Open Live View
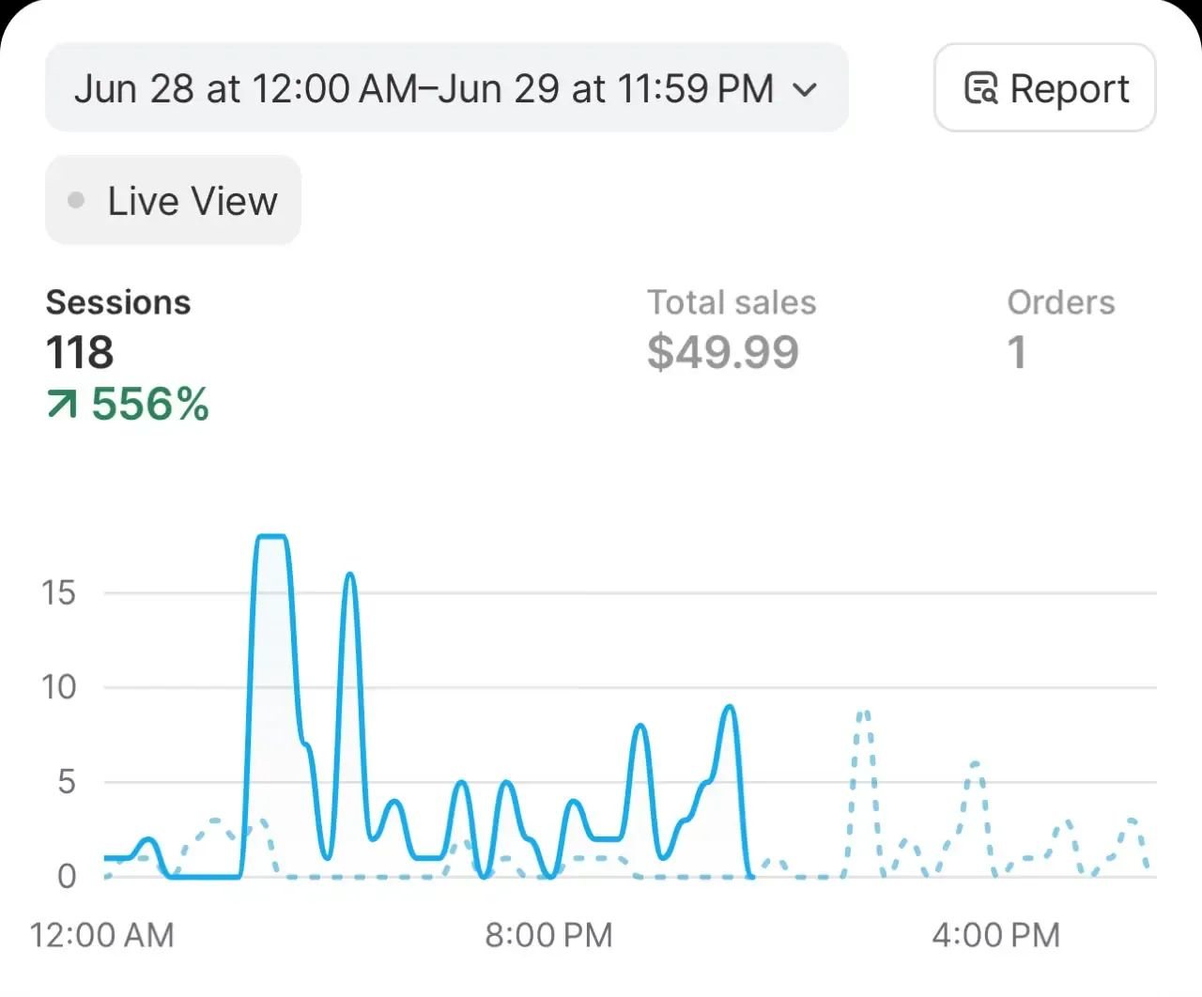Screen dimensions: 1202x997 173,200
